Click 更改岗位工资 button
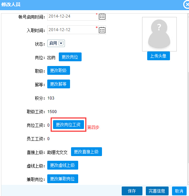This screenshot has width=189, height=196. 68,125
